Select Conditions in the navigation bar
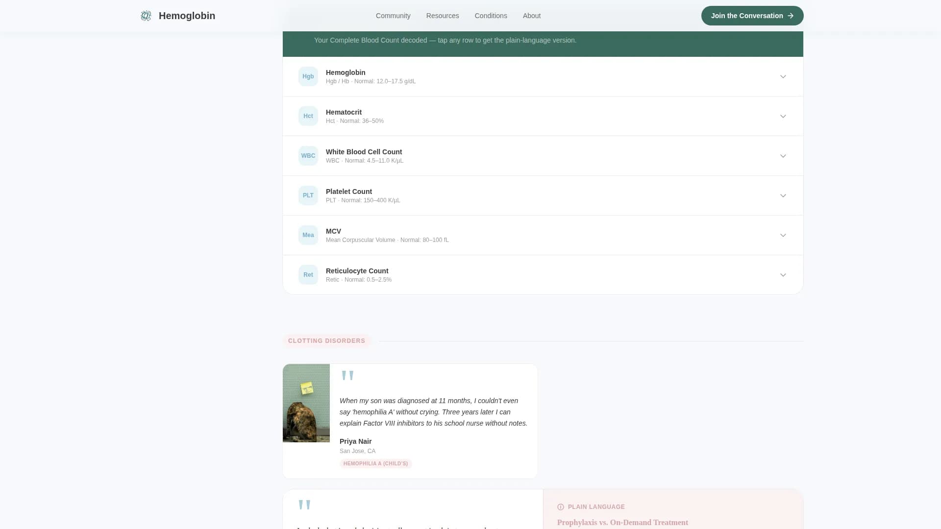The height and width of the screenshot is (529, 941). pos(491,16)
